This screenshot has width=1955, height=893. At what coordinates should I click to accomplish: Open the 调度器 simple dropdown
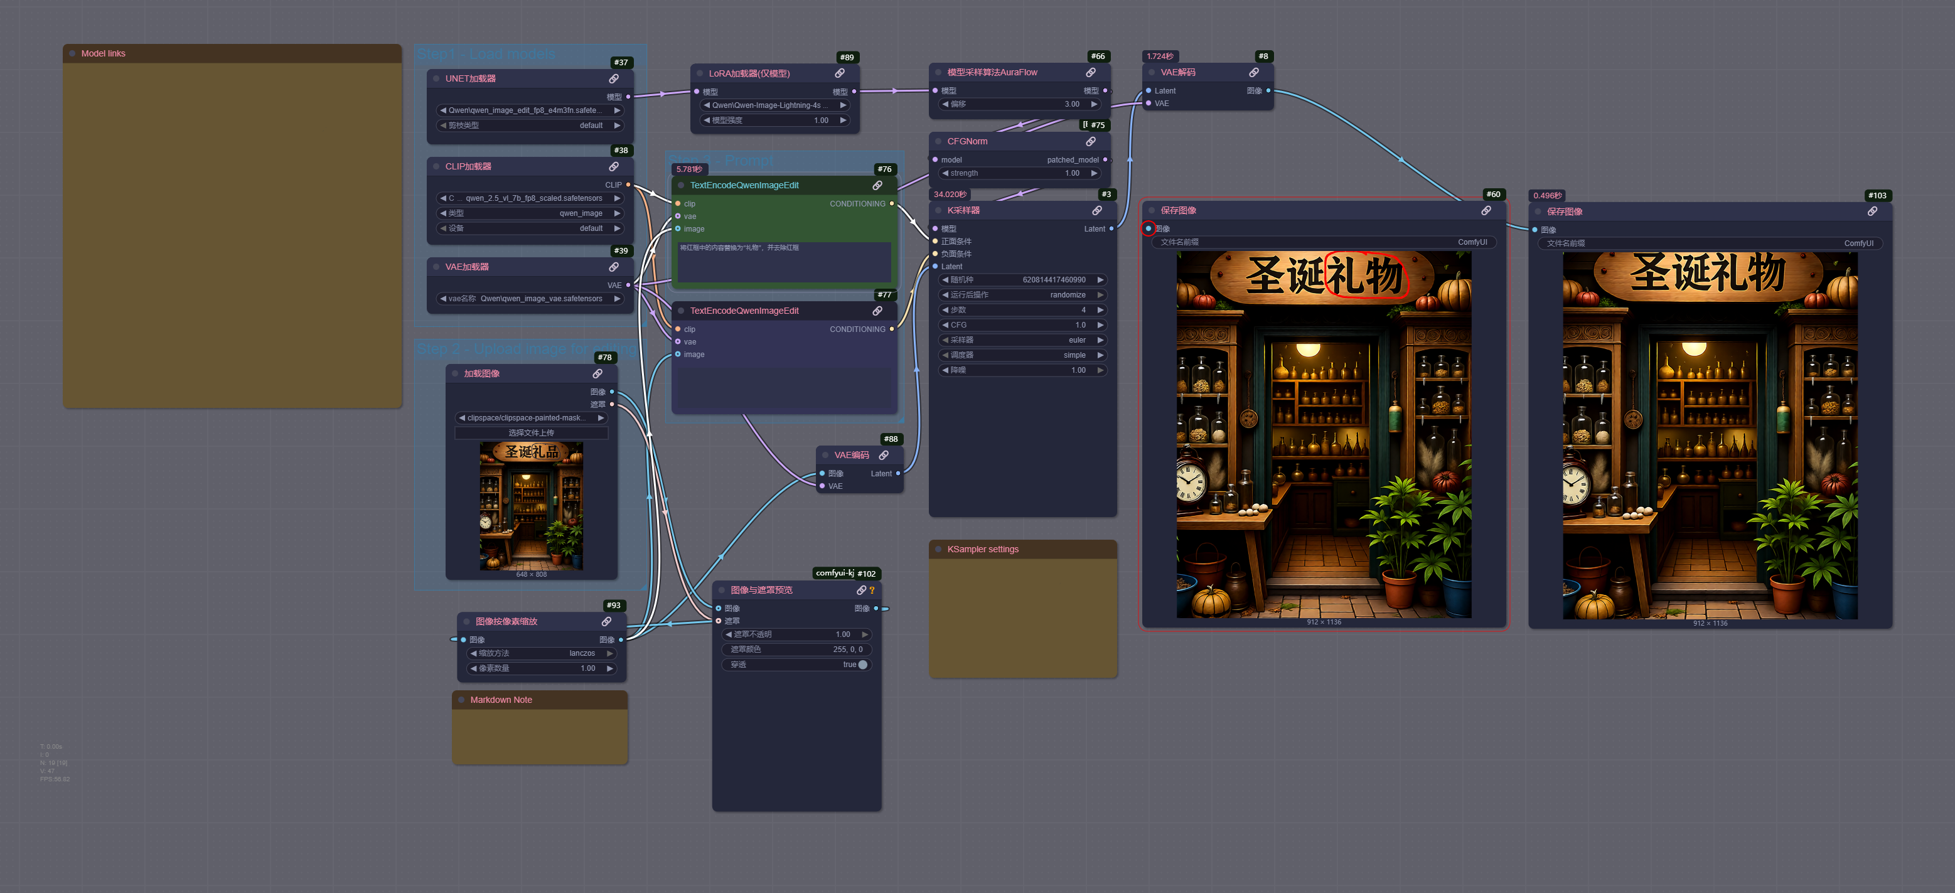[x=1022, y=355]
